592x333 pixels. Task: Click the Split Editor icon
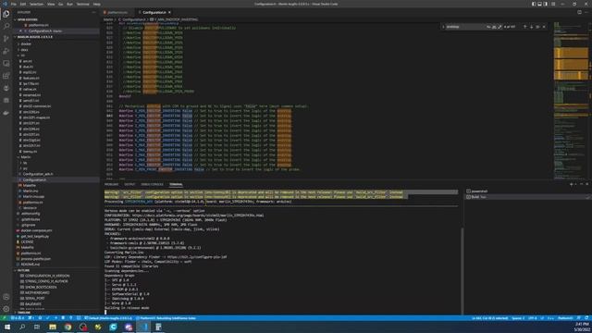pos(579,12)
